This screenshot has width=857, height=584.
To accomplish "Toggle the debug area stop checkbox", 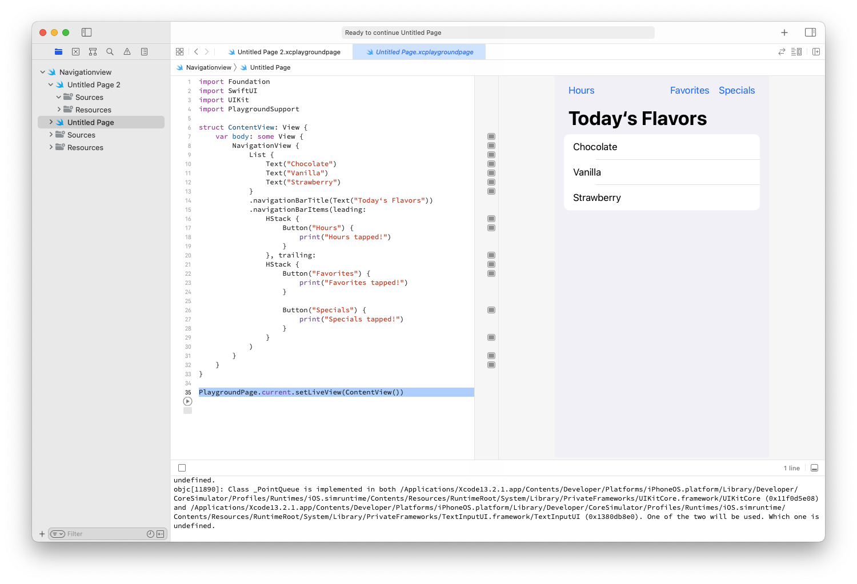I will coord(182,468).
